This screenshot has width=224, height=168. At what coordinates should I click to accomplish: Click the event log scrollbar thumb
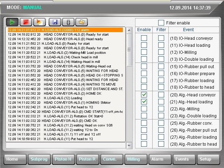coord(129,50)
